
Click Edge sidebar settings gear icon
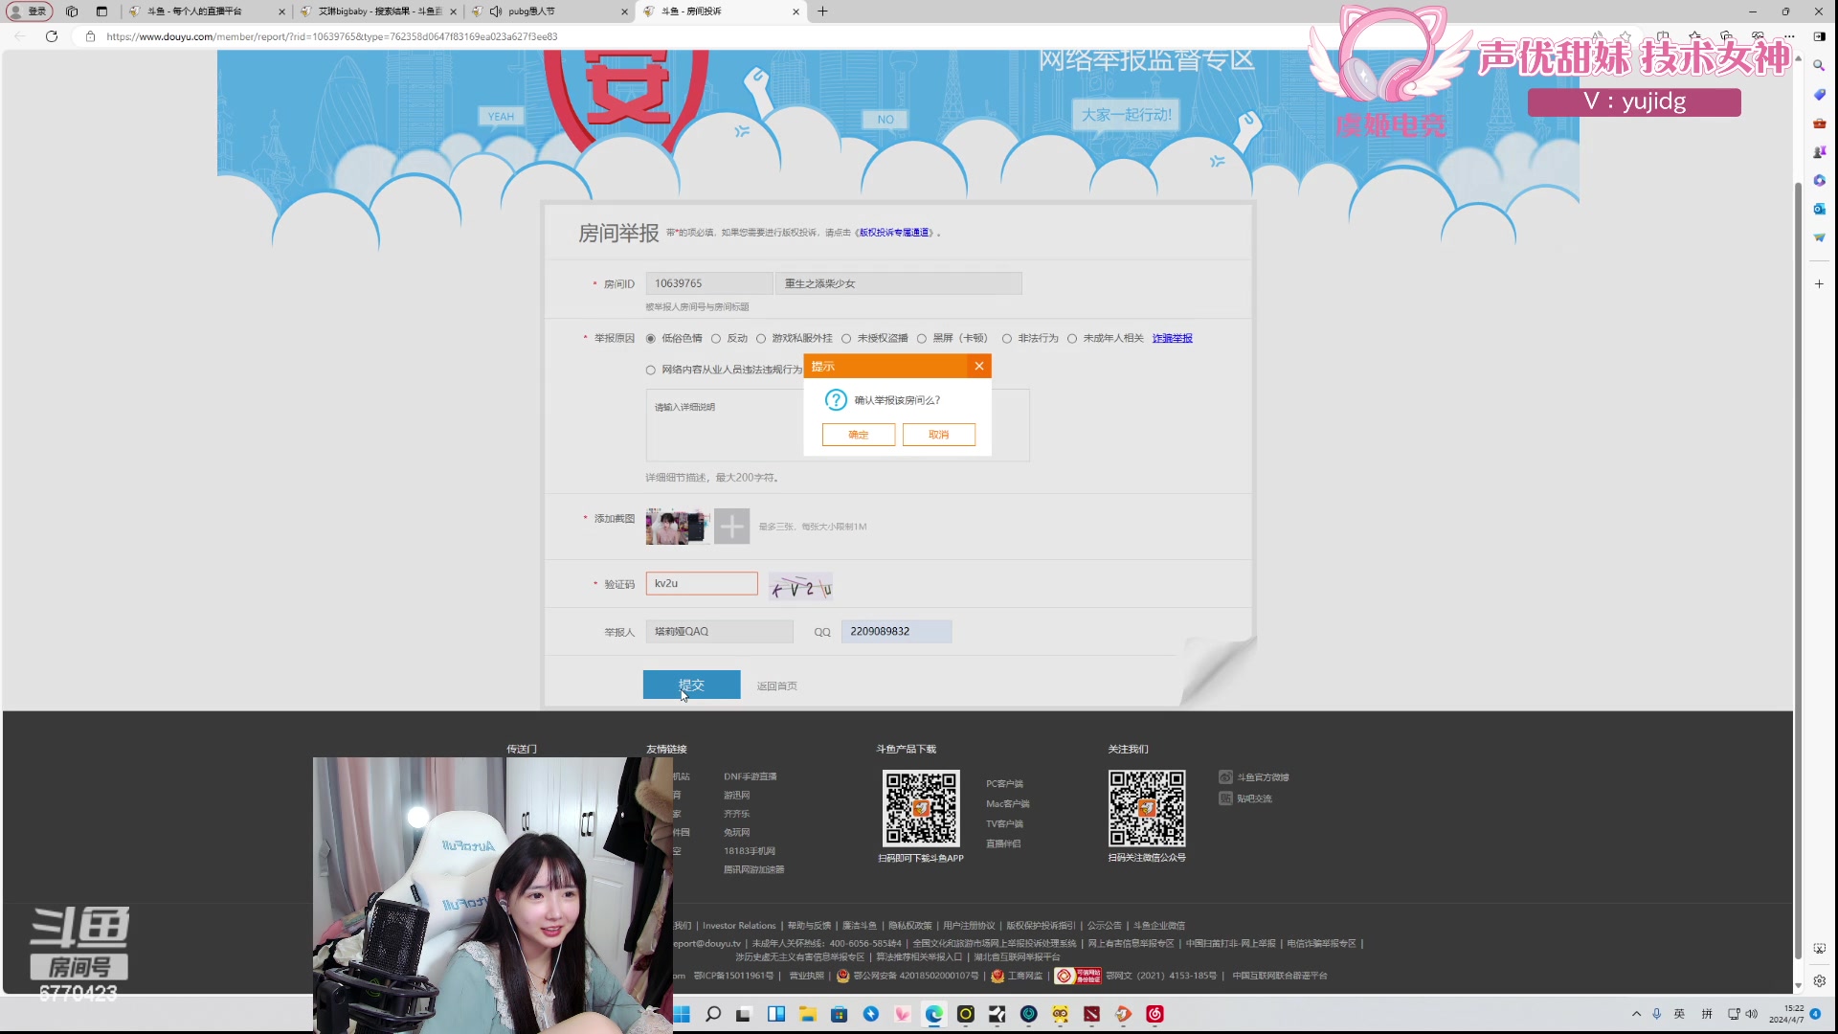1819,980
